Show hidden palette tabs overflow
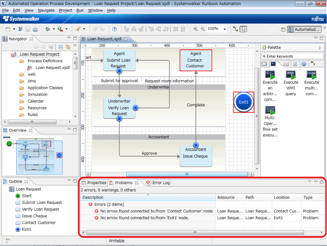 coord(313,63)
